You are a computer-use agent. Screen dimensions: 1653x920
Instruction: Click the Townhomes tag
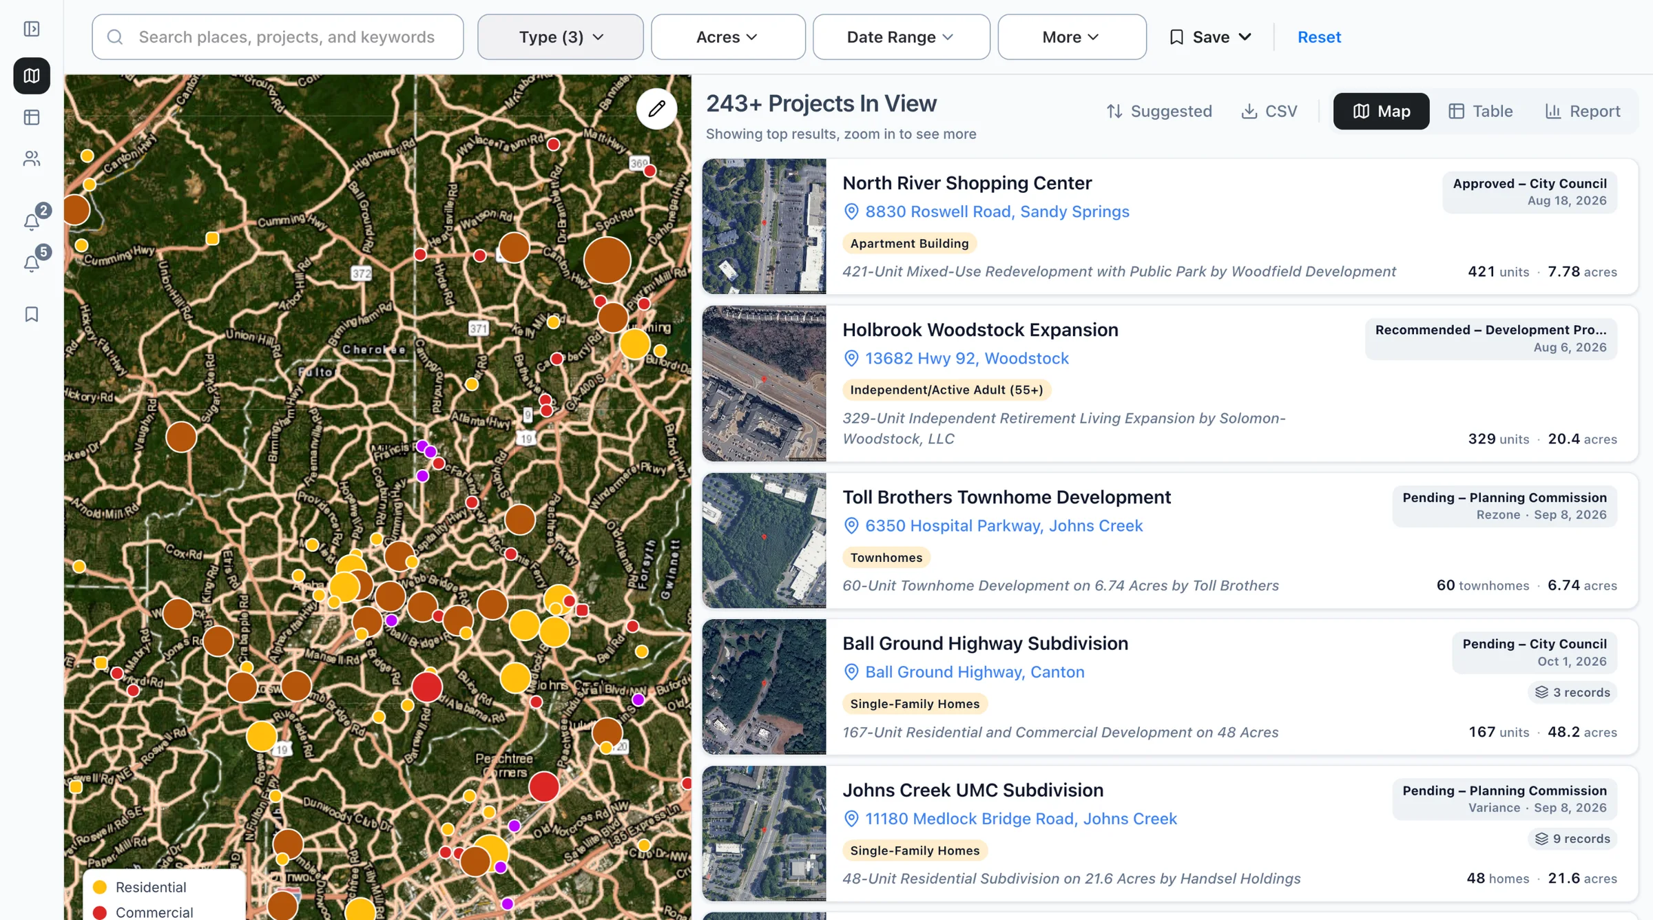[886, 557]
